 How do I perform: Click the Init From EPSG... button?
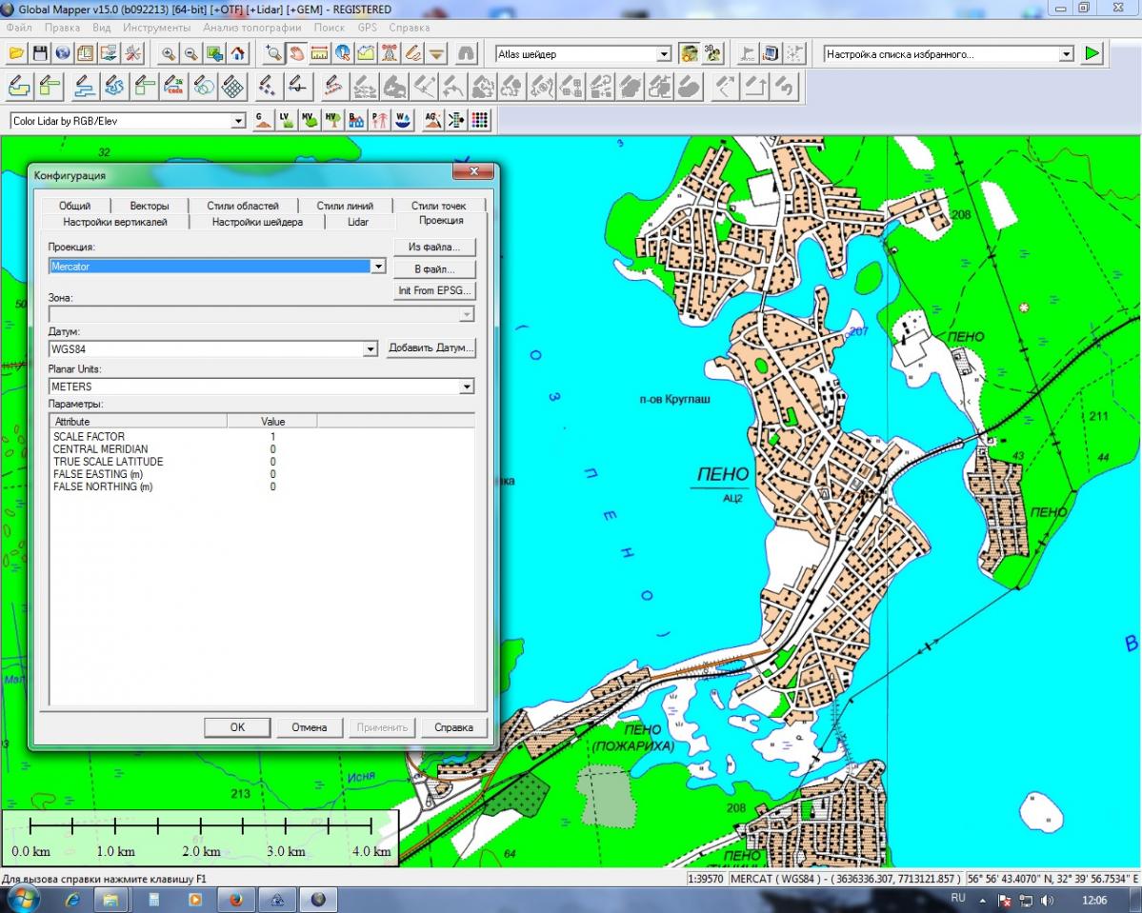435,290
